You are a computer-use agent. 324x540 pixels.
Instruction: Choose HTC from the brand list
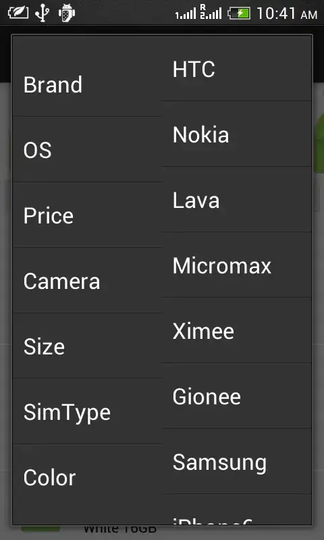(x=236, y=69)
